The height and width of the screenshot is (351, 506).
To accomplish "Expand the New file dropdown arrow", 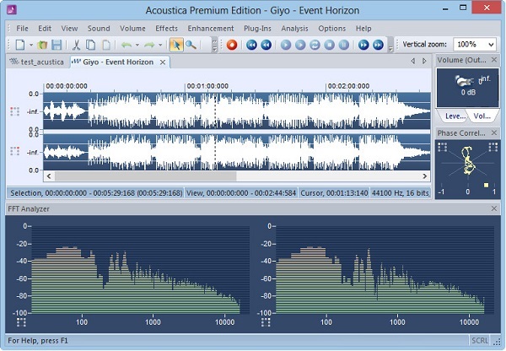I will point(30,45).
